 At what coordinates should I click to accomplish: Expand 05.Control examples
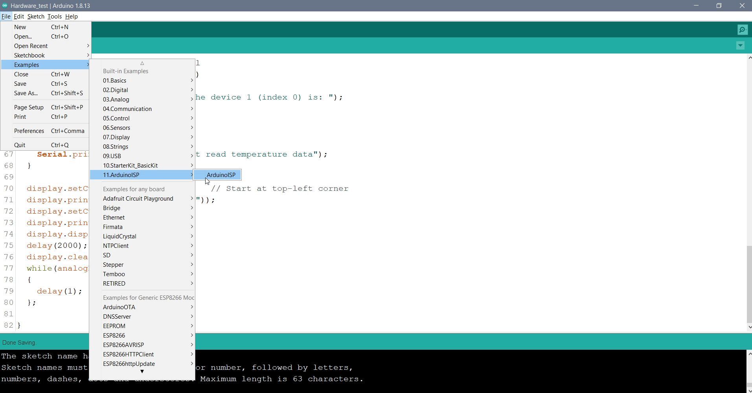pyautogui.click(x=142, y=118)
